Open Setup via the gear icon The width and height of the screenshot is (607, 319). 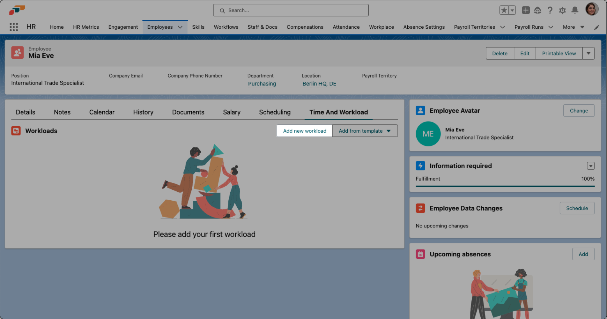pos(562,10)
